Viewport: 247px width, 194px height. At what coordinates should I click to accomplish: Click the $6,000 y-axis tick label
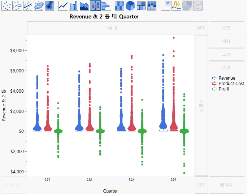click(x=17, y=71)
